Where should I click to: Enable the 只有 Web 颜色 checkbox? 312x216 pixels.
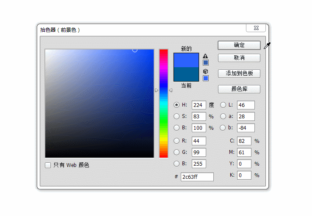tap(48, 165)
